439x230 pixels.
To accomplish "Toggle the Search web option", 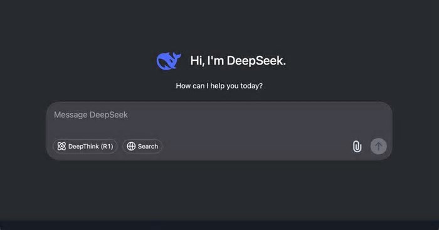I will tap(142, 147).
